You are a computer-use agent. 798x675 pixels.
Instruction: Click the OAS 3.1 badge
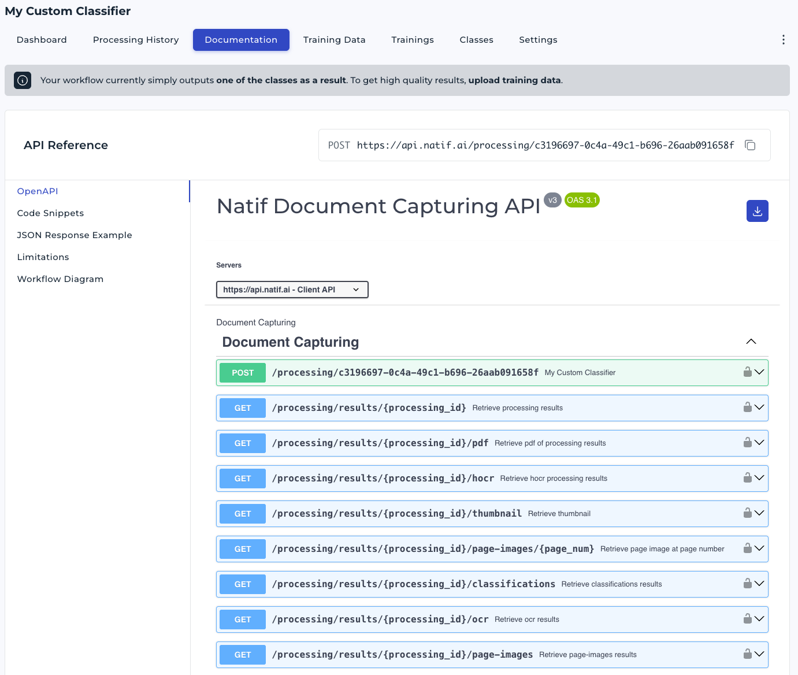[x=582, y=200]
